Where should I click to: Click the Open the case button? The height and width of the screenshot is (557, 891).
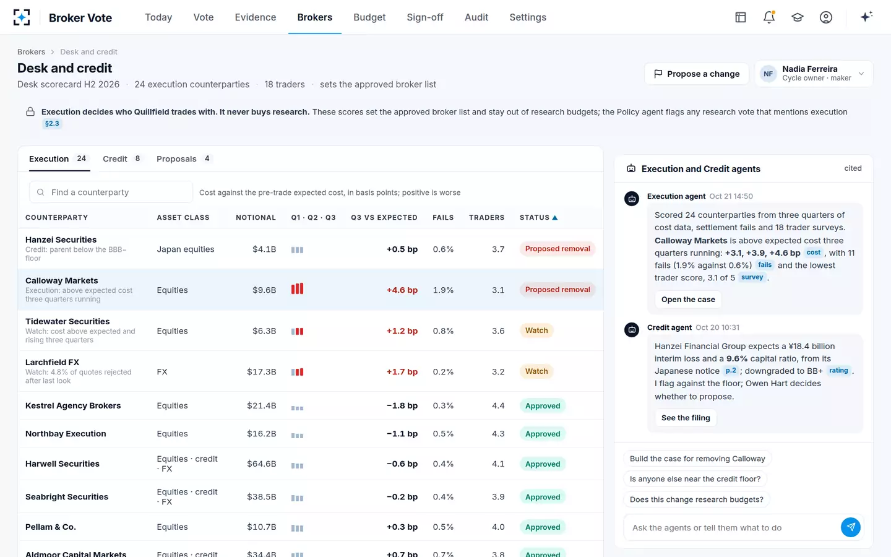click(688, 300)
